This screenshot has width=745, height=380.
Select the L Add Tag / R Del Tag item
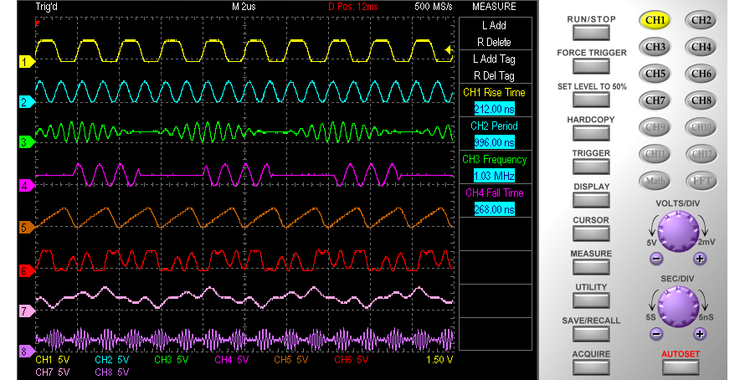pyautogui.click(x=495, y=67)
